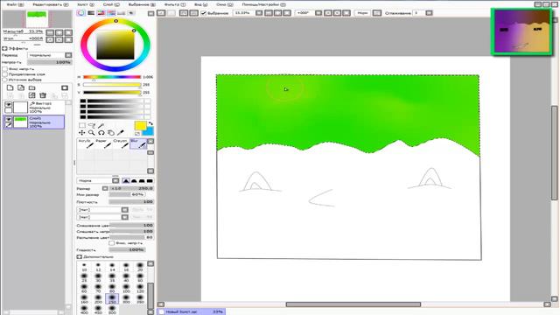Zoom out with navigator minus button
Screen dimensions: 560x315
(50, 32)
